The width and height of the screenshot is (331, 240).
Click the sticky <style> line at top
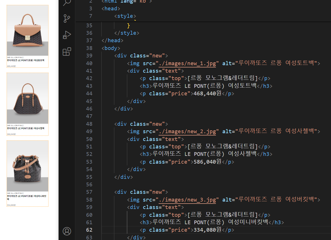125,16
